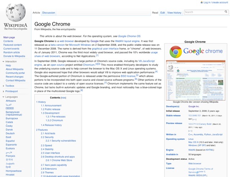Go to Main page link
Image resolution: width=230 pixels, height=177 pixels.
(9, 38)
